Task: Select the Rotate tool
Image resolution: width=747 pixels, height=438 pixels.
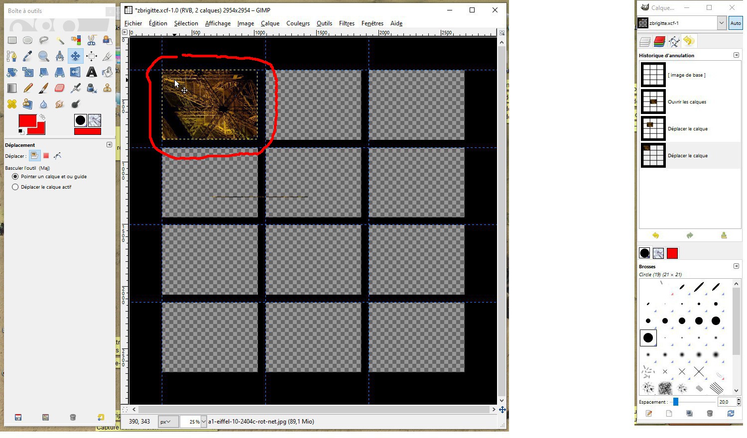Action: [x=12, y=72]
